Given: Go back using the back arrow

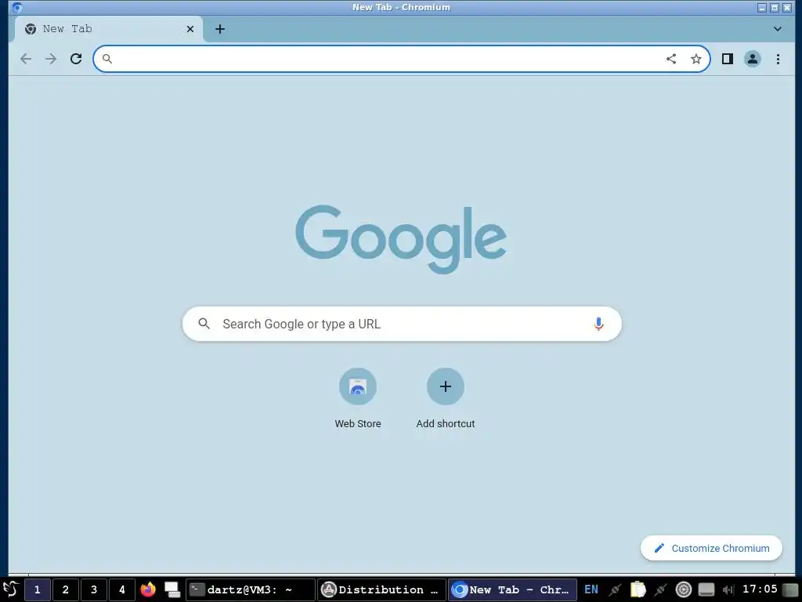Looking at the screenshot, I should (26, 59).
